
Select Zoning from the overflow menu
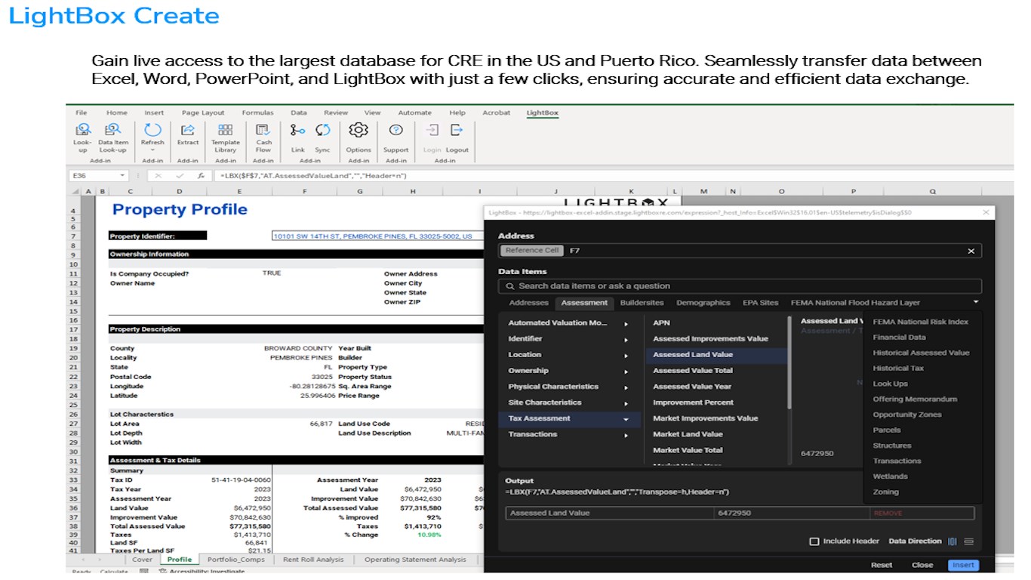(885, 492)
